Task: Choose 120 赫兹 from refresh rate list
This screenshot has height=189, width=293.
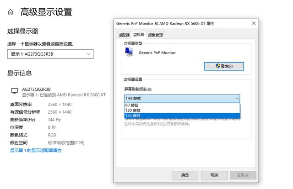Action: 182,110
